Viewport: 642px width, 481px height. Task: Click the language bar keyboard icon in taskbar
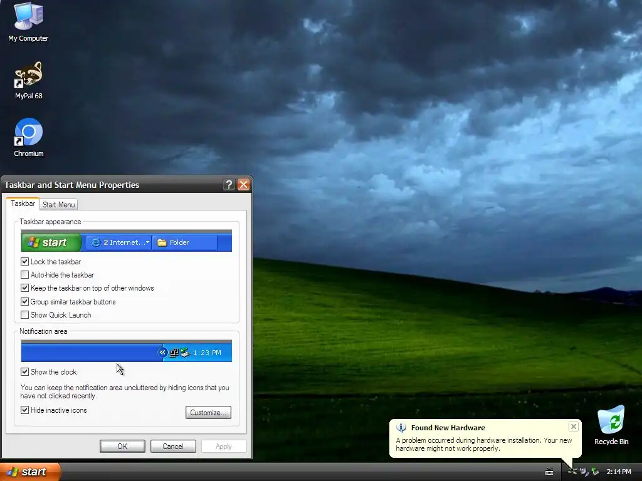[x=549, y=472]
